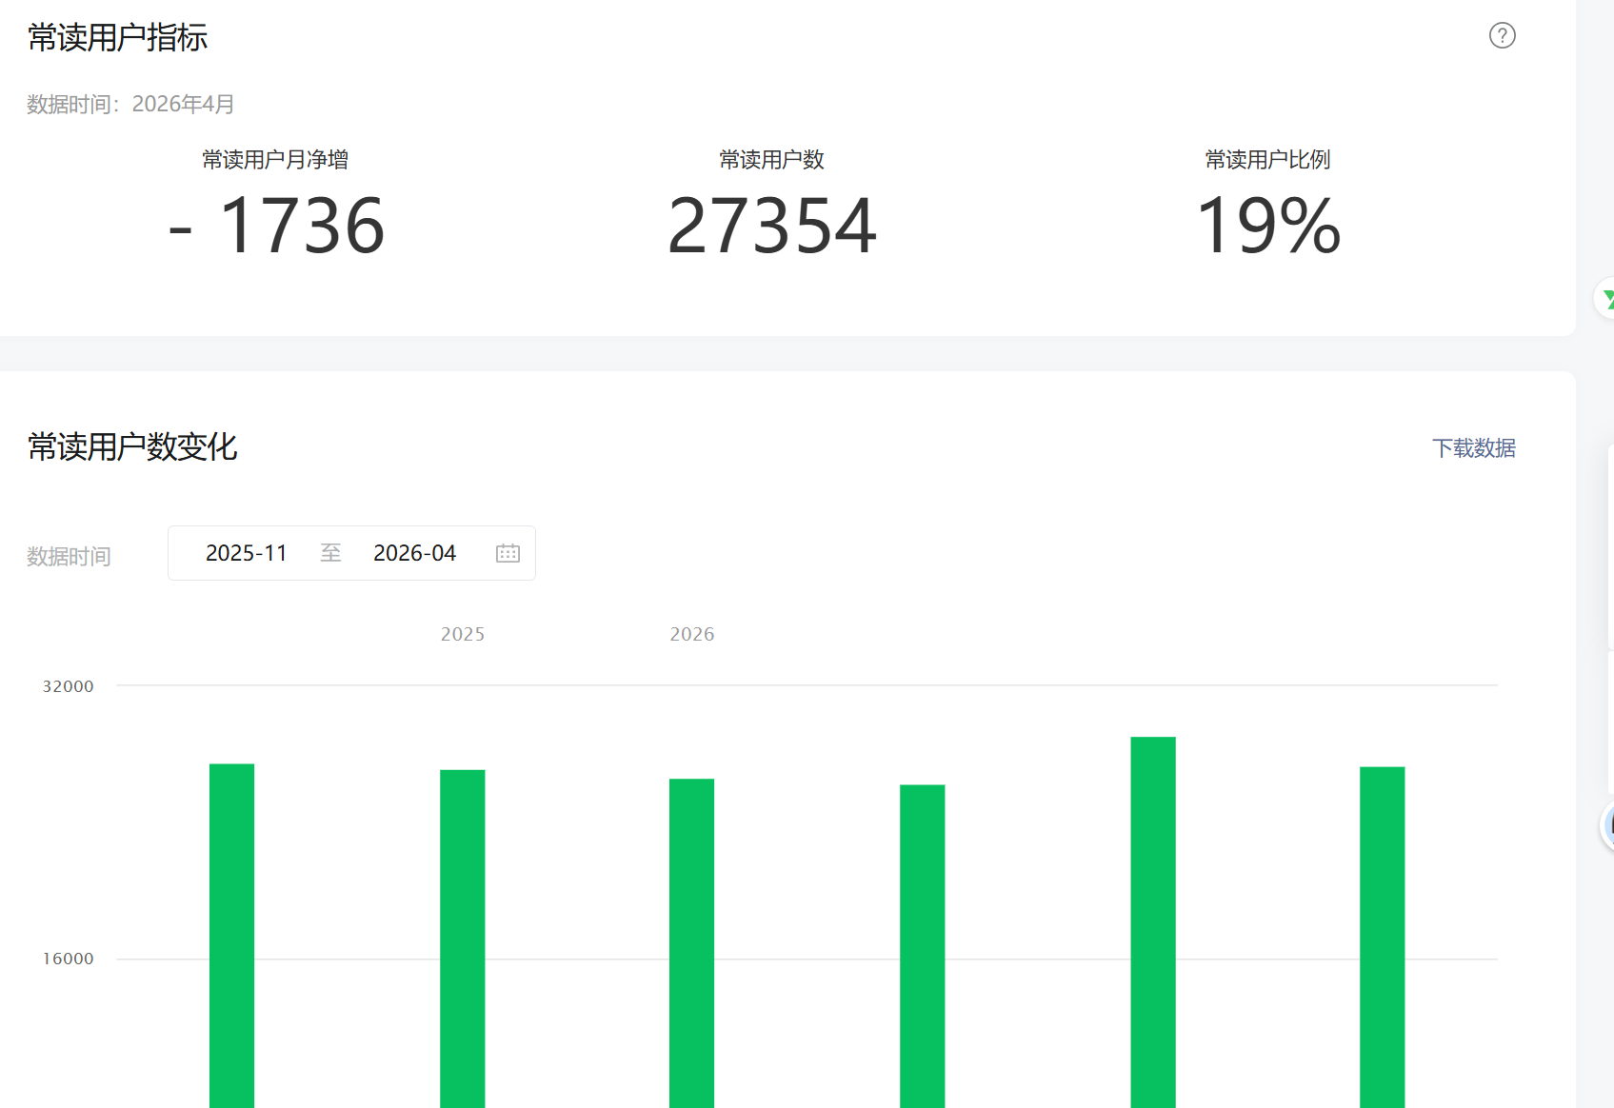Click the 常读用户月净增 value -1736
This screenshot has height=1108, width=1614.
point(276,227)
